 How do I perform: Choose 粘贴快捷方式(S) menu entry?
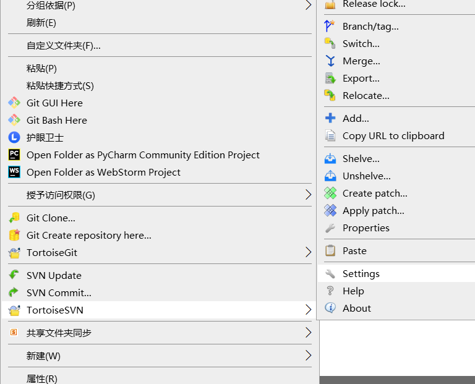(160, 86)
